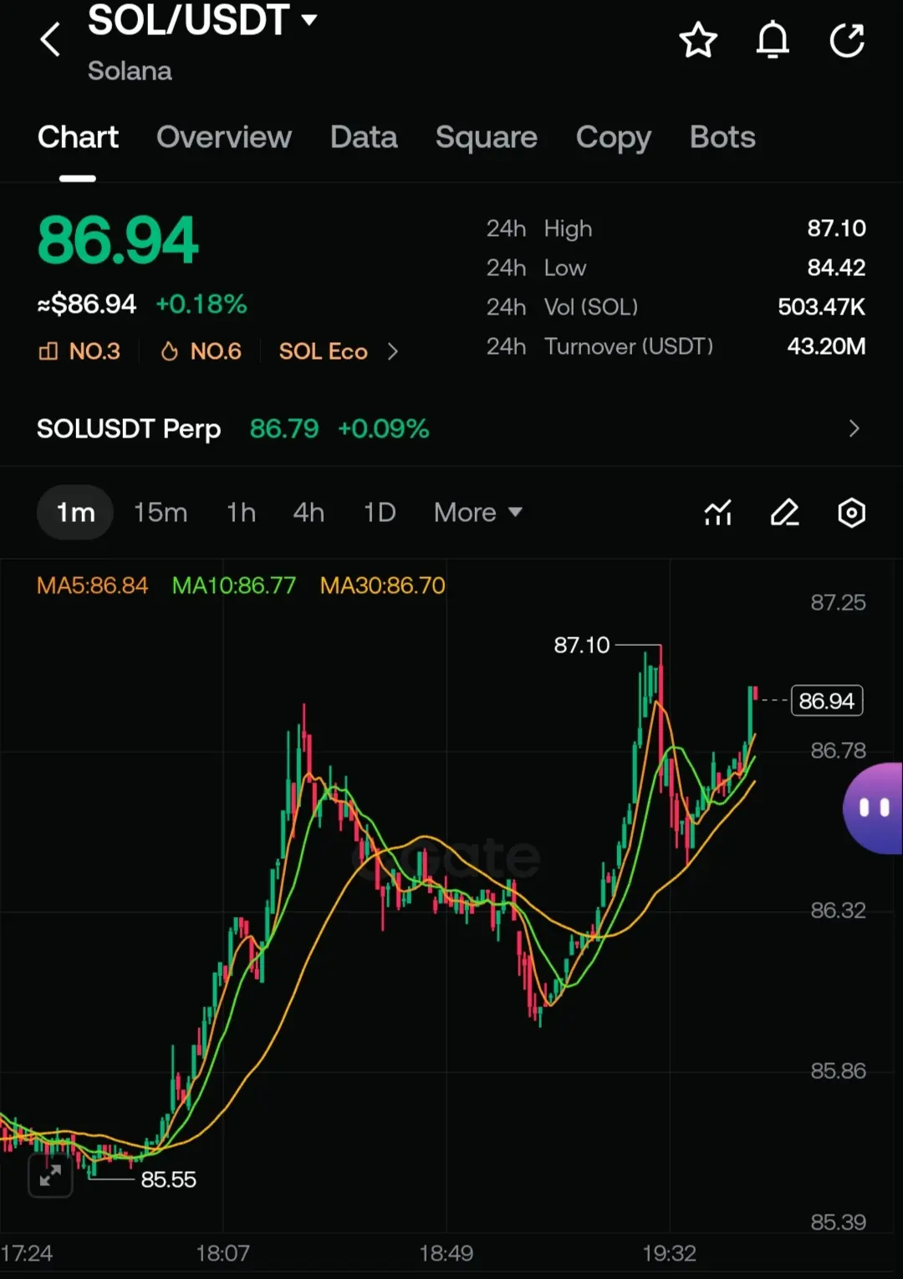Viewport: 903px width, 1279px height.
Task: Open chart indicators icon
Action: tap(718, 513)
